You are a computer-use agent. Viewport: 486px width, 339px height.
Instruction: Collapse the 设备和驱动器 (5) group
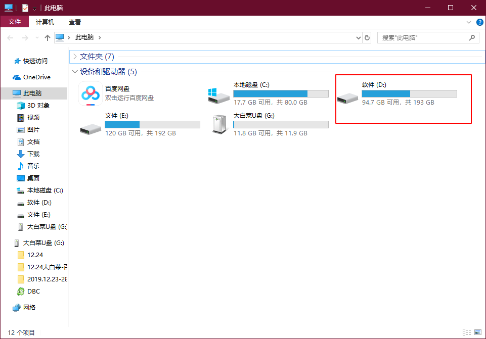pyautogui.click(x=75, y=72)
